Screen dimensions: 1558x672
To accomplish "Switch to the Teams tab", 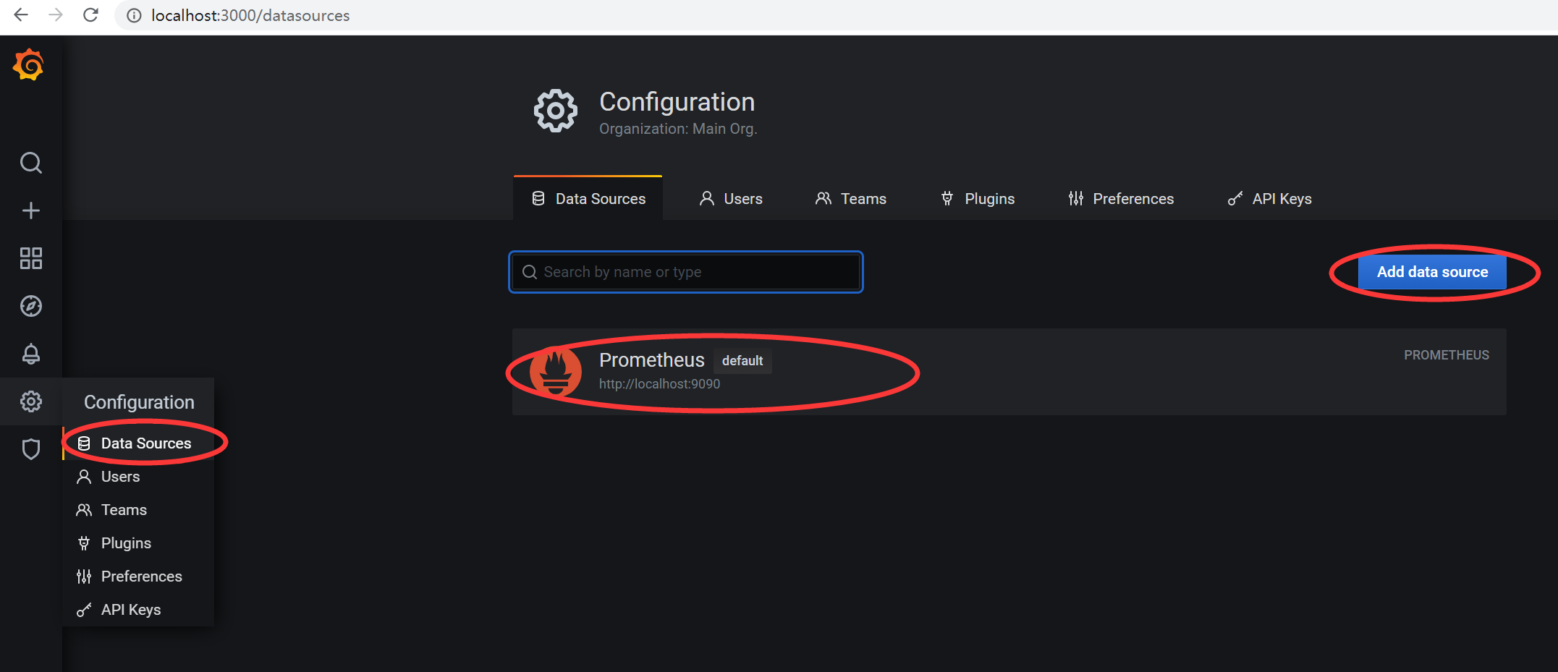I will coord(851,198).
